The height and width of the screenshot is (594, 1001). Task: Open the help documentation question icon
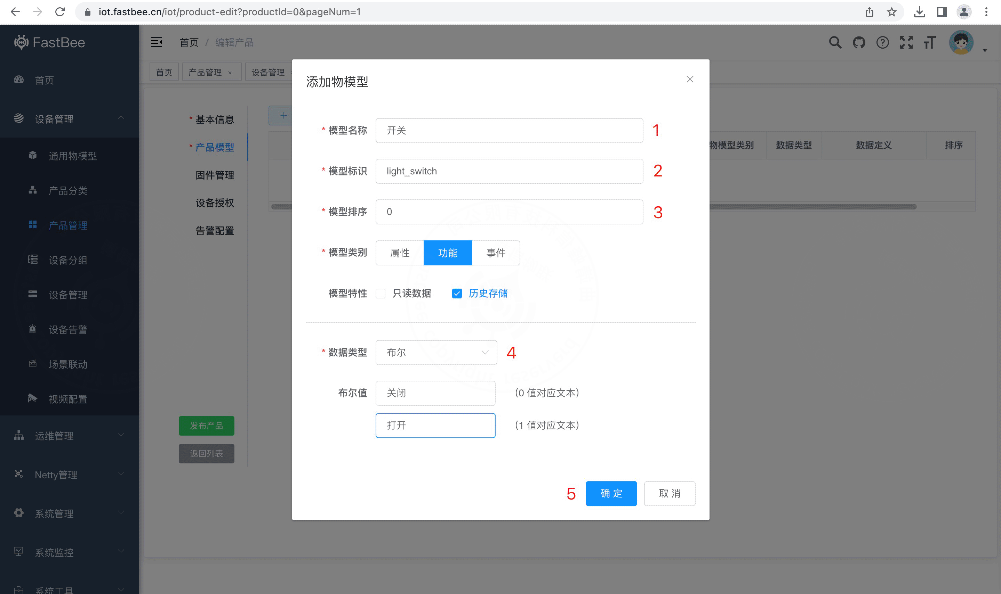click(x=882, y=42)
